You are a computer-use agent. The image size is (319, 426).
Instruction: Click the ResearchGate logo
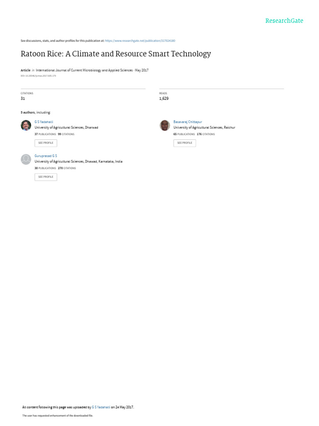point(284,21)
